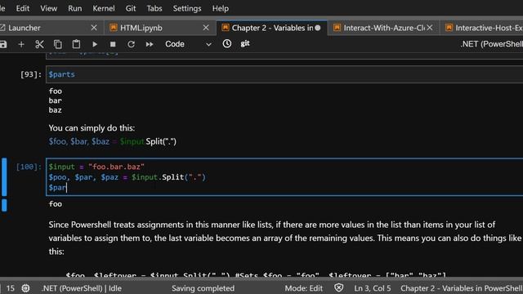Restart kernel and run all cells icon
Screen dimensions: 523x294
coord(150,44)
